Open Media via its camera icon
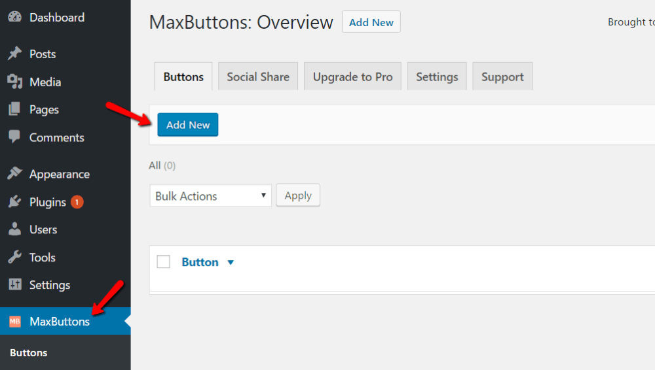The height and width of the screenshot is (370, 655). click(x=14, y=82)
